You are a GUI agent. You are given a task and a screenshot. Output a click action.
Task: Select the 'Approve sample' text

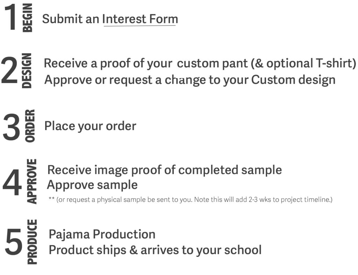pos(92,185)
